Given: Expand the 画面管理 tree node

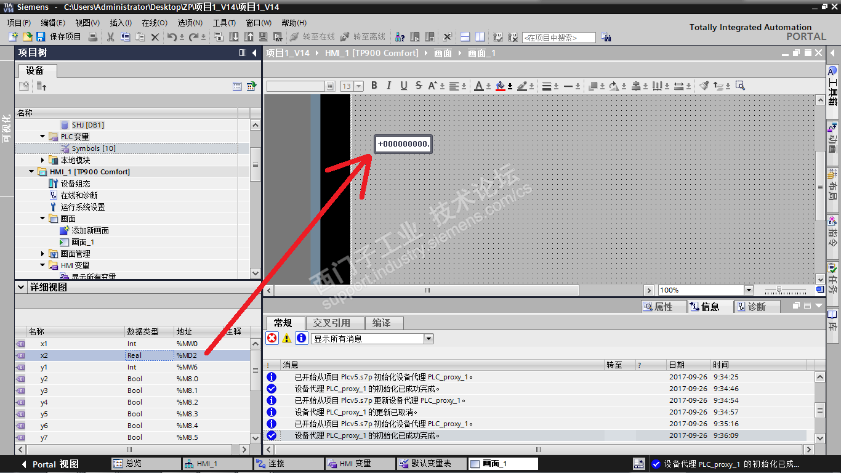Looking at the screenshot, I should coord(42,254).
